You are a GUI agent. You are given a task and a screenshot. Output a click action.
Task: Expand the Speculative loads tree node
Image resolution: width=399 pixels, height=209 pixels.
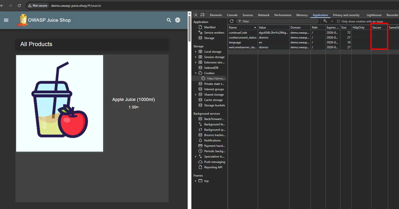tap(196, 156)
